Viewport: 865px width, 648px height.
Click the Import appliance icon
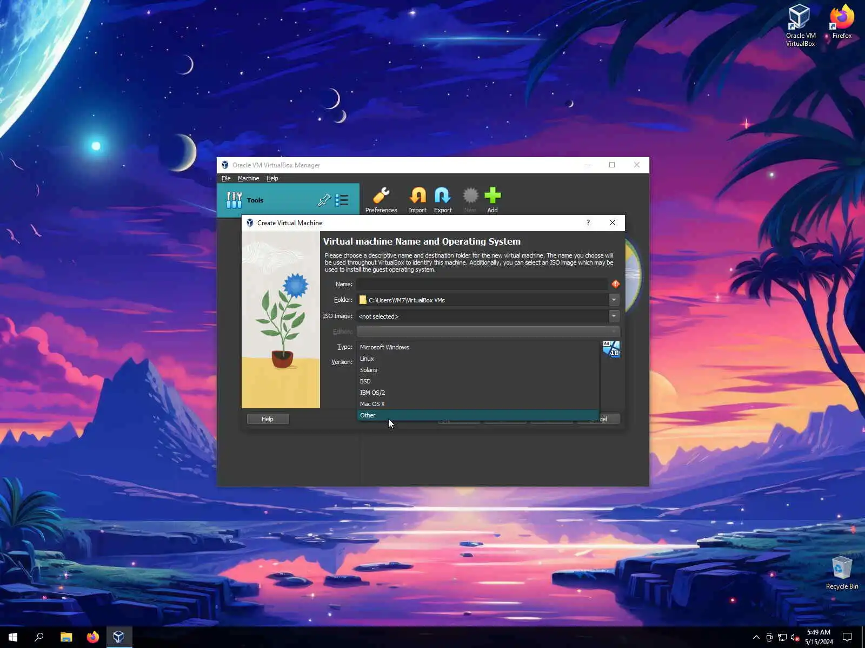417,195
